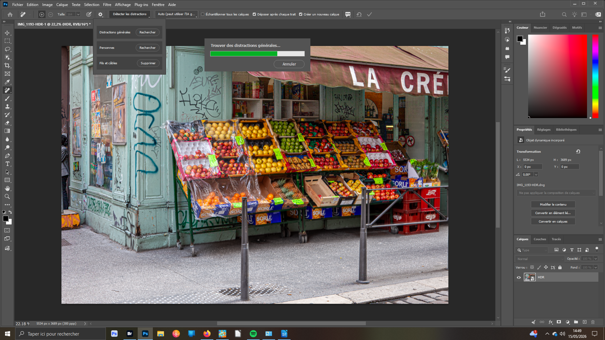Screen dimensions: 605x340
Task: Click the Modifier le contenu button
Action: click(x=553, y=205)
